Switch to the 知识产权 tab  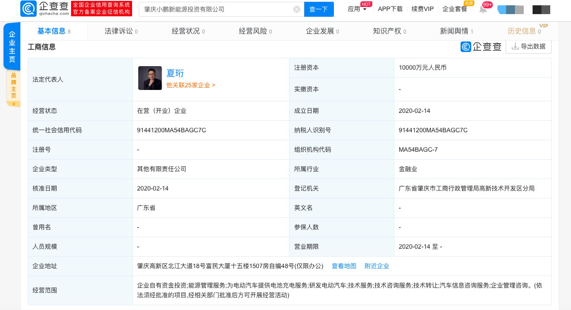(x=389, y=31)
